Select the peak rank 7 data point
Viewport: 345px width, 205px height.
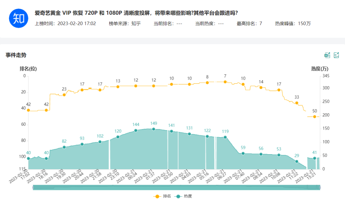225,82
